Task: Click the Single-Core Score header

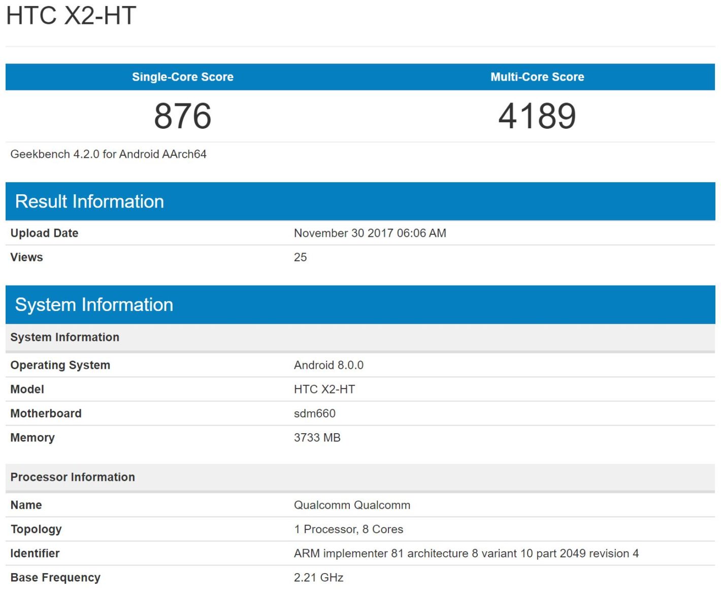Action: (183, 77)
